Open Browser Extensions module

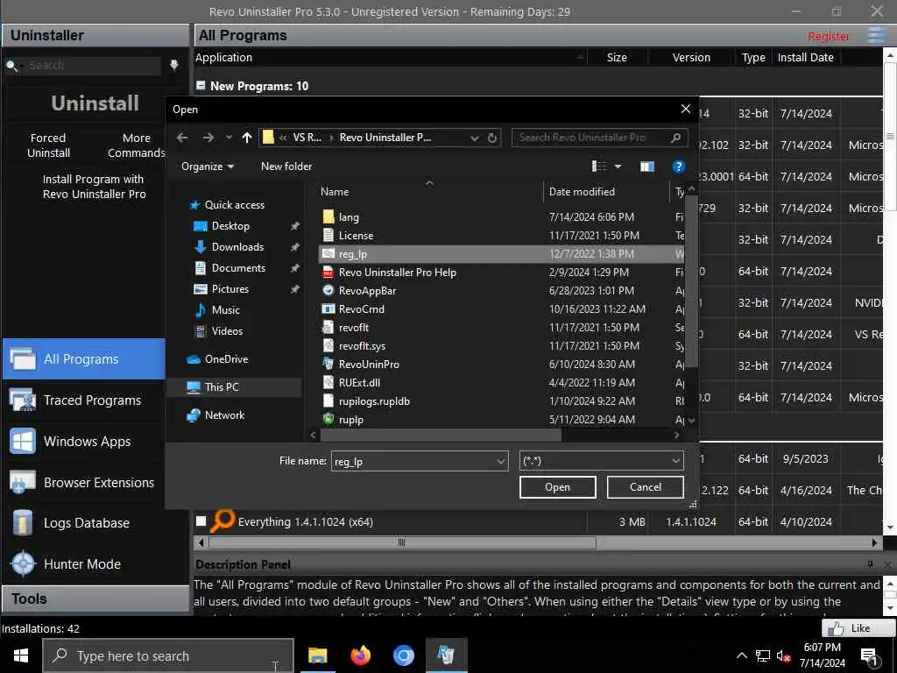click(x=83, y=483)
